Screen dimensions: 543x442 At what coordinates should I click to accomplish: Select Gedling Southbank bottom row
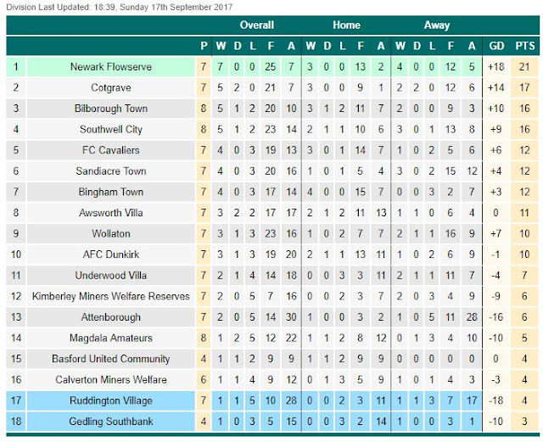[x=110, y=421]
